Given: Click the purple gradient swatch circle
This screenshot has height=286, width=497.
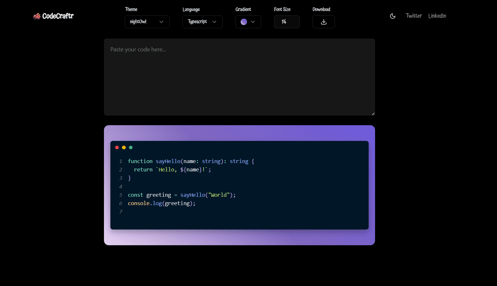Looking at the screenshot, I should [244, 22].
